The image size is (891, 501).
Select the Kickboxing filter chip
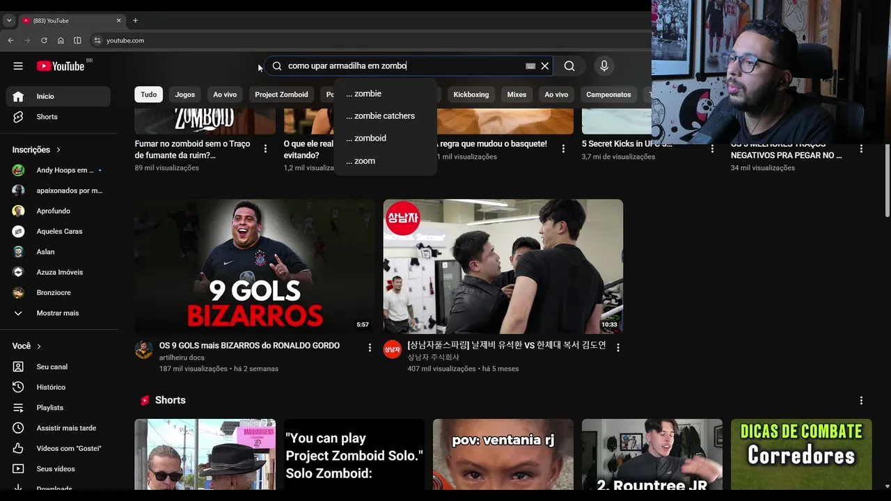471,95
